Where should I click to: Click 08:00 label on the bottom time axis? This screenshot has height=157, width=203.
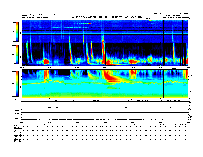(x=77, y=122)
